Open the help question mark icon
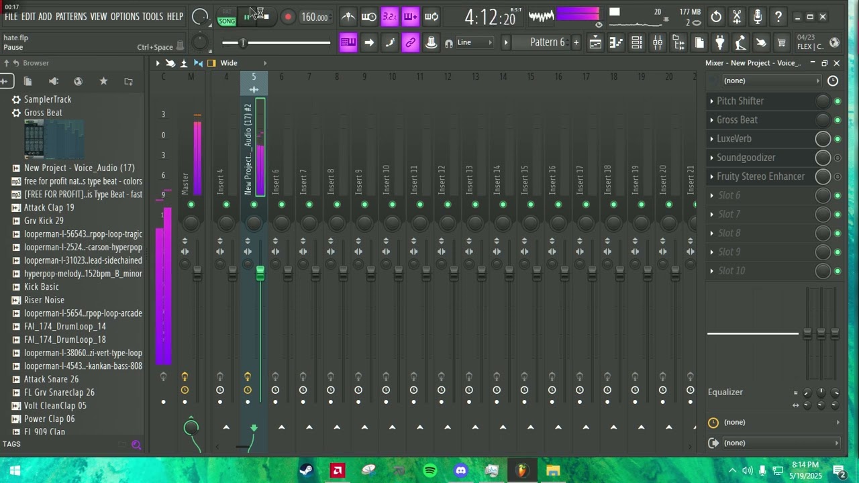Image resolution: width=859 pixels, height=483 pixels. pos(778,17)
